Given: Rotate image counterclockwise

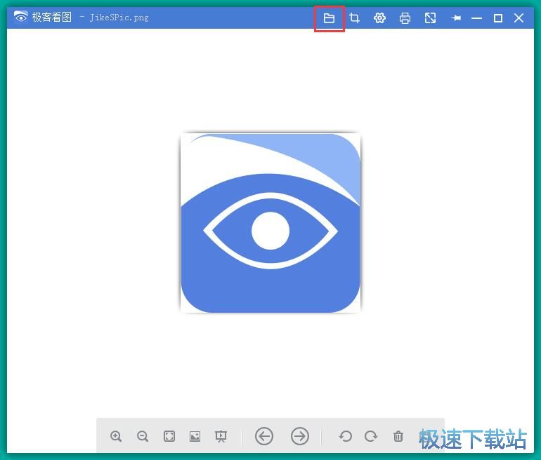Looking at the screenshot, I should (345, 436).
